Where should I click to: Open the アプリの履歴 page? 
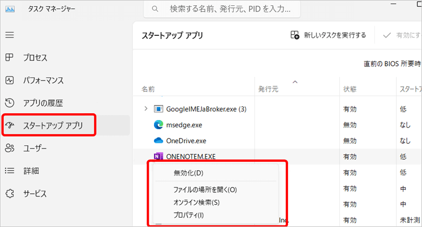tap(43, 103)
